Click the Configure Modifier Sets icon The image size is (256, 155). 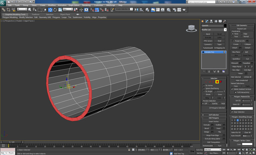coord(224,72)
